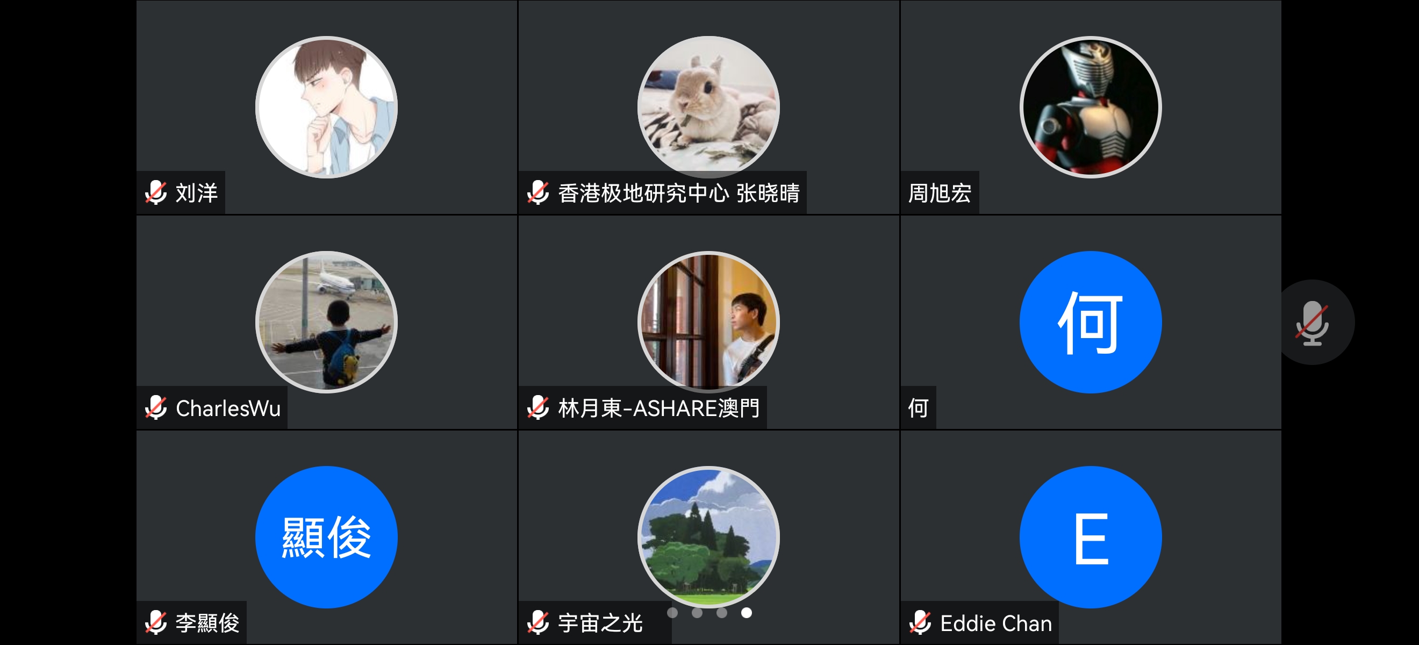Click muted mic icon beside 刘洋
1419x645 pixels.
[156, 193]
